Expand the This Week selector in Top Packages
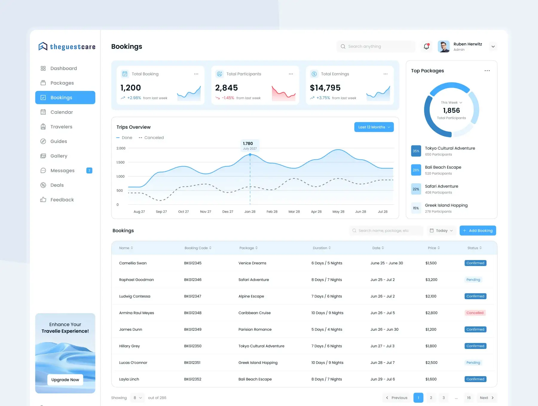The width and height of the screenshot is (538, 406). pos(451,103)
